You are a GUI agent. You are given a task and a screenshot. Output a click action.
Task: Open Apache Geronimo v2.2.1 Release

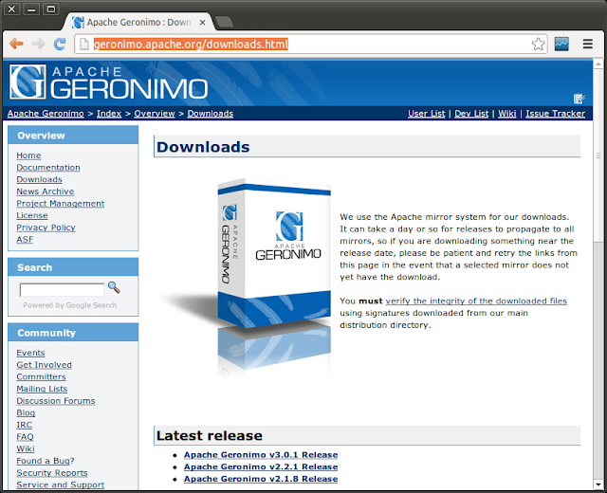pos(261,466)
